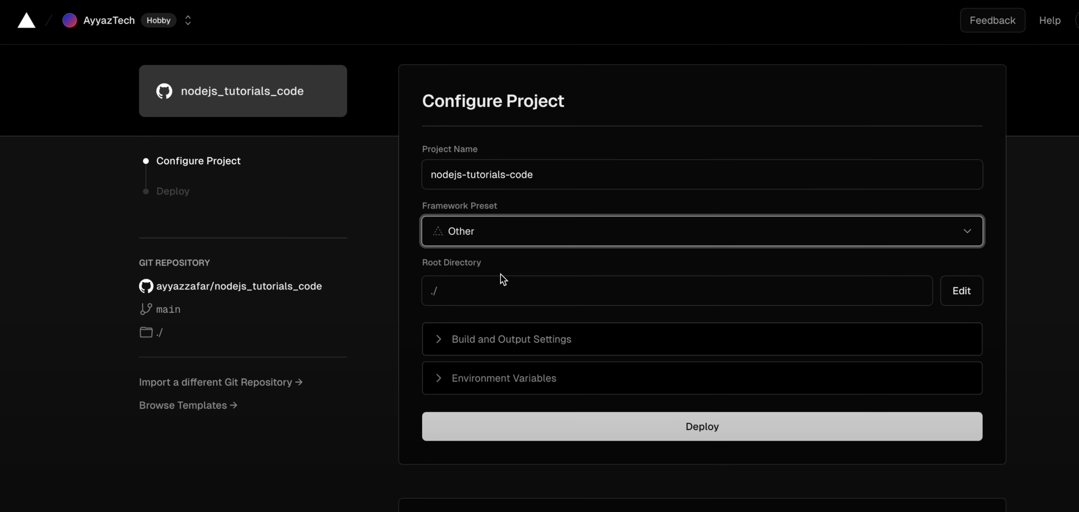This screenshot has width=1079, height=512.
Task: Follow Import a different Git Repository link
Action: click(x=220, y=382)
